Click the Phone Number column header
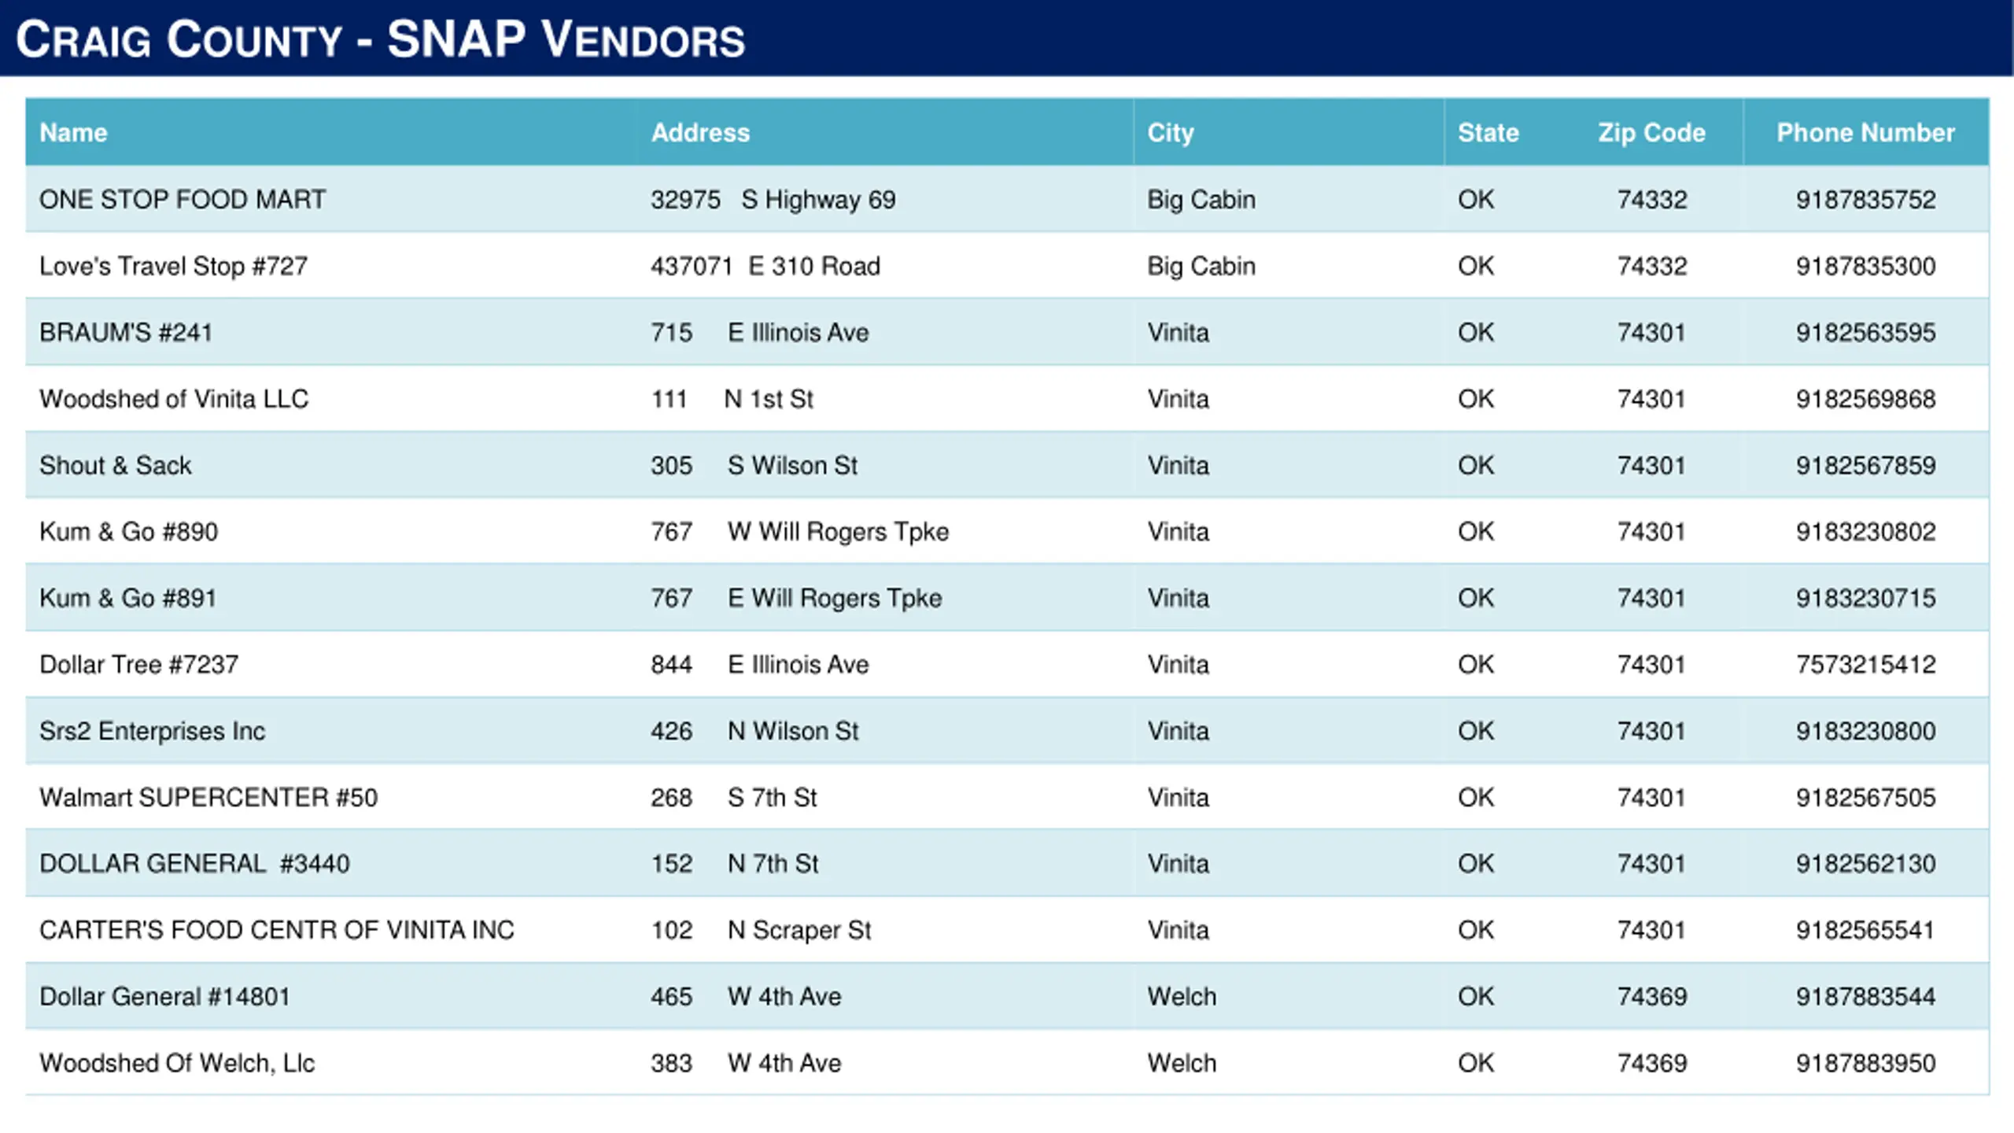Viewport: 2014px width, 1133px height. coord(1865,132)
